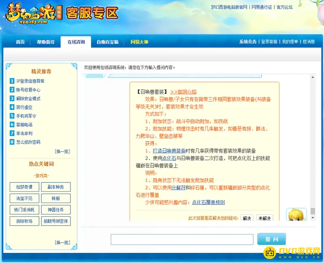Screen dimensions: 324x263
Task: Open the 首页 tab
Action: (20, 42)
